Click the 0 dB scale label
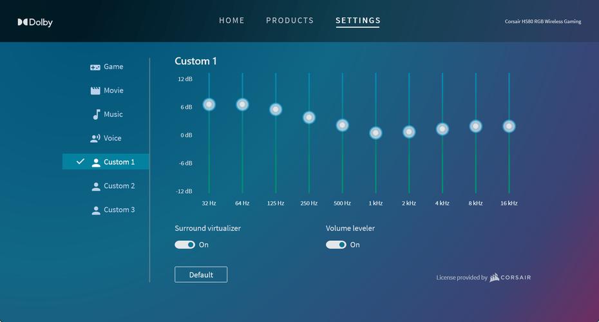Viewport: 599px width, 322px height. (186, 135)
